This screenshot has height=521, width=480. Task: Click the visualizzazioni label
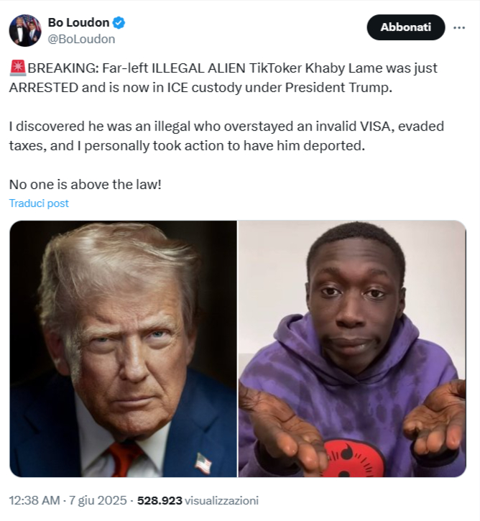pyautogui.click(x=221, y=500)
